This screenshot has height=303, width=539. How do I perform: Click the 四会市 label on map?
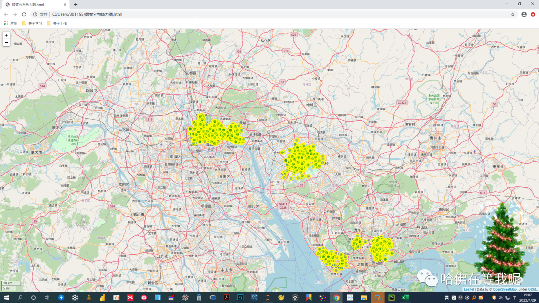91,90
